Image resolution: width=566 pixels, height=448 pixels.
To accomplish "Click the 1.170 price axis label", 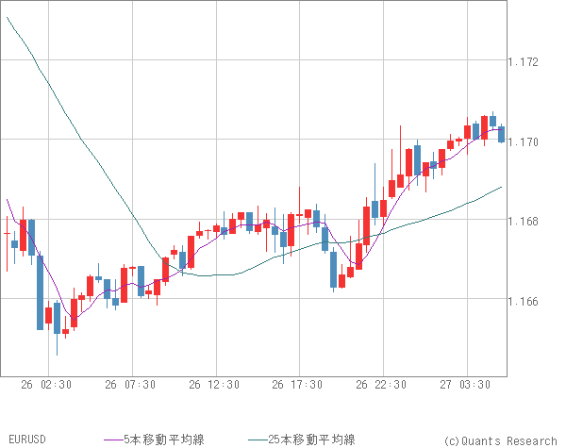I will coord(523,141).
